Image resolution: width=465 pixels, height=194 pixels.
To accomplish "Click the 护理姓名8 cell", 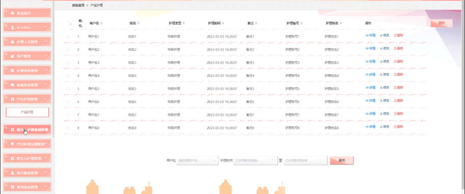I will click(x=332, y=128).
